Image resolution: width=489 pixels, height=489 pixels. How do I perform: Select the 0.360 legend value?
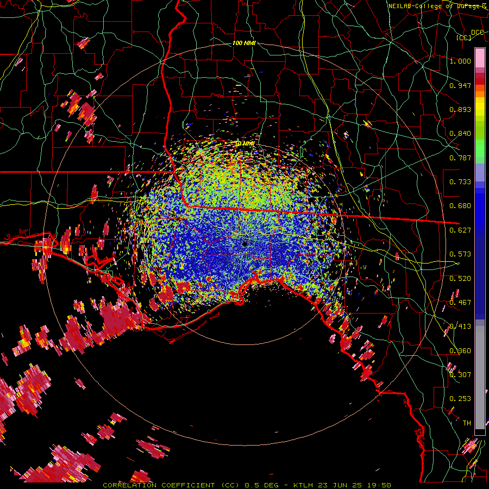460,351
